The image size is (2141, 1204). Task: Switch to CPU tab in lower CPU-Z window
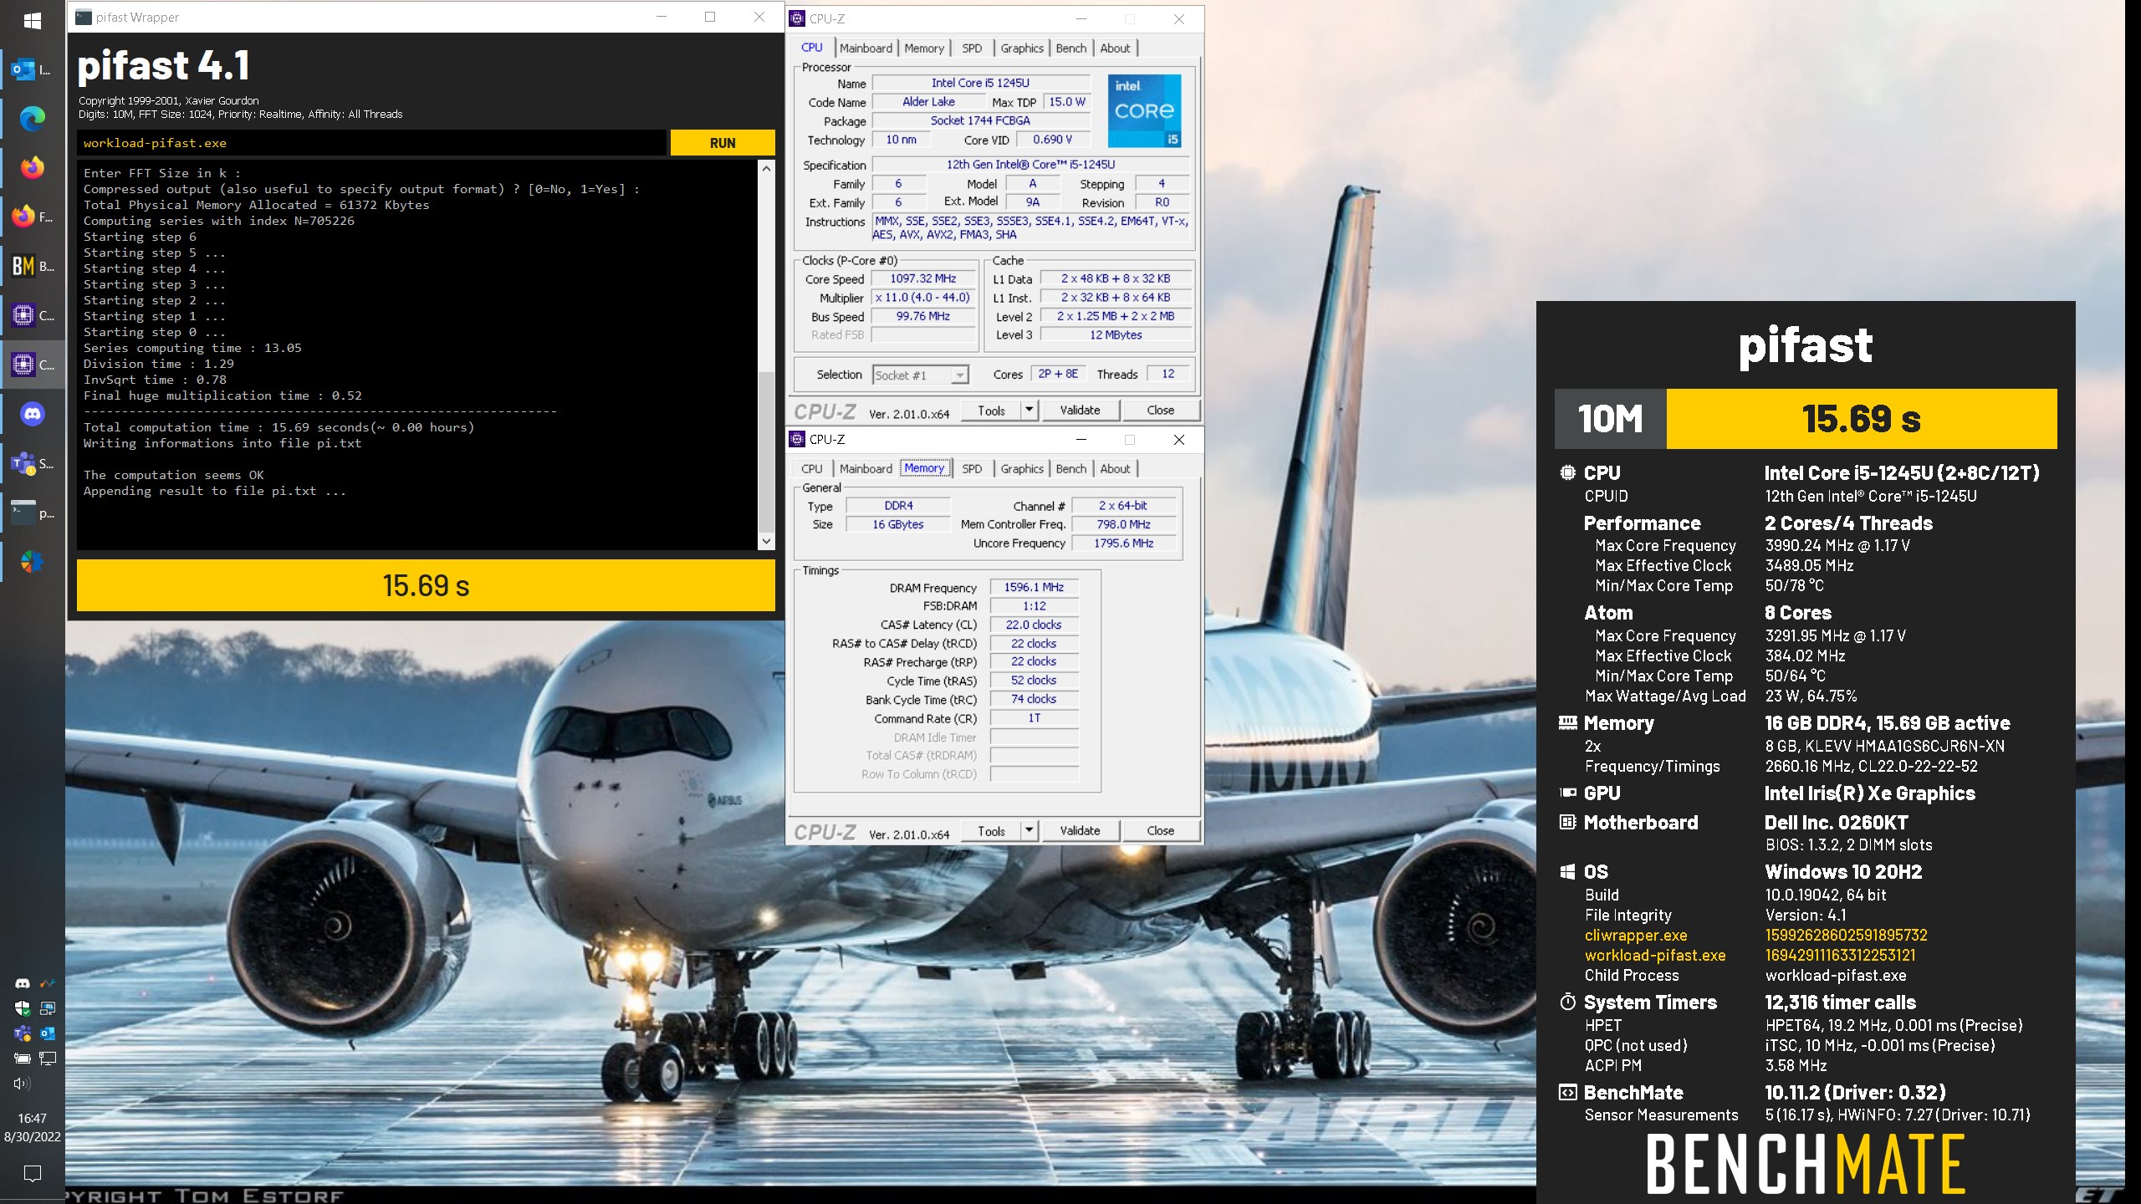click(x=812, y=469)
